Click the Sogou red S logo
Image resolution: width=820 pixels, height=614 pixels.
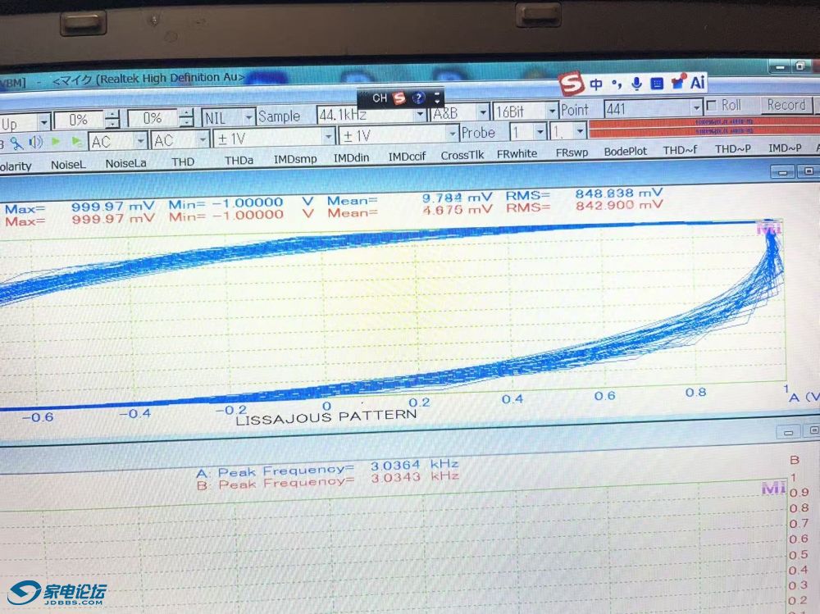tap(571, 84)
